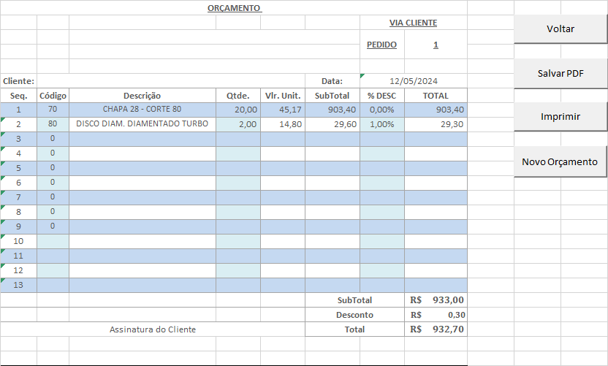Select quantity cell 2,00
This screenshot has height=366, width=608.
tap(238, 124)
